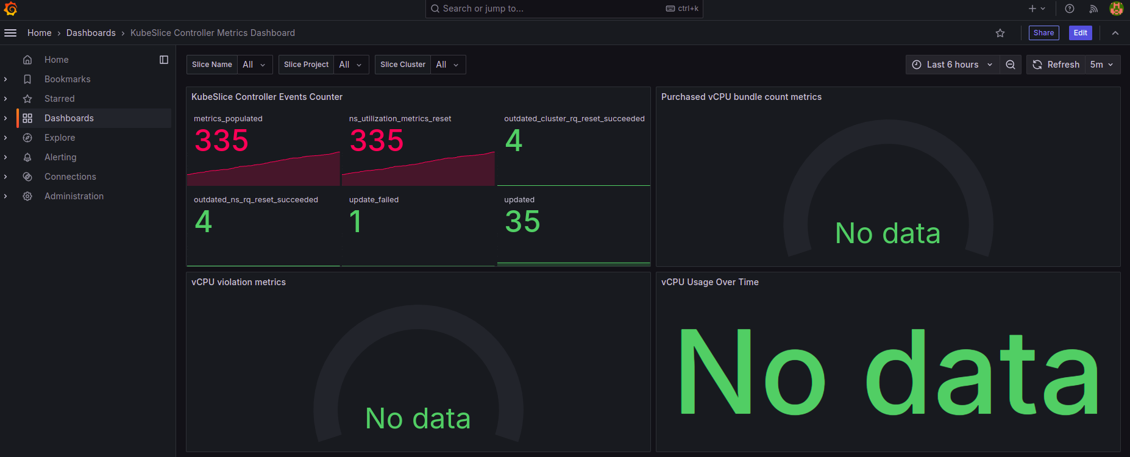Viewport: 1130px width, 457px height.
Task: Zoom out the time range
Action: pyautogui.click(x=1011, y=65)
